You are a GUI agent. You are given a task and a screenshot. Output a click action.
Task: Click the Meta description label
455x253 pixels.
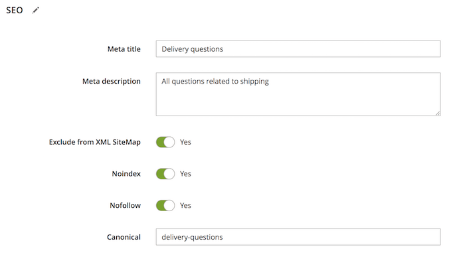[112, 81]
